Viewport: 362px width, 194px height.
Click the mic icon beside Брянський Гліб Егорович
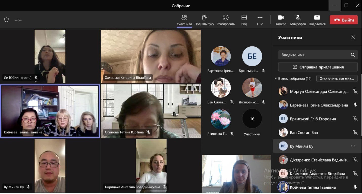(355, 119)
